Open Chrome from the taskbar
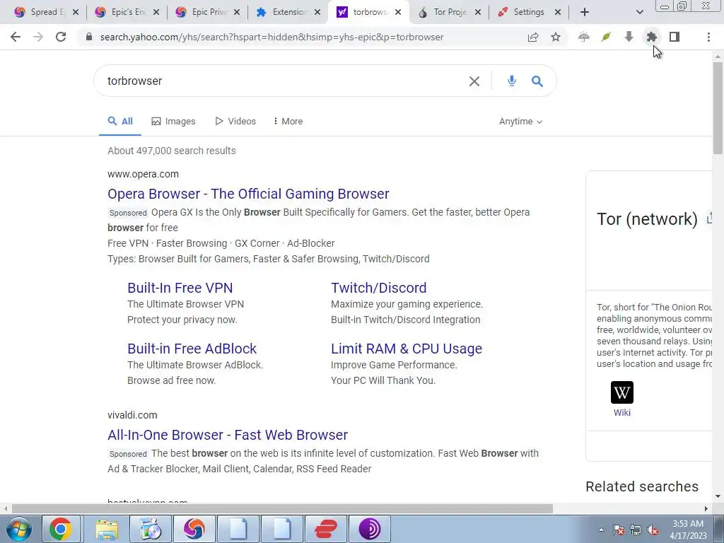Viewport: 724px width, 543px height. tap(61, 529)
